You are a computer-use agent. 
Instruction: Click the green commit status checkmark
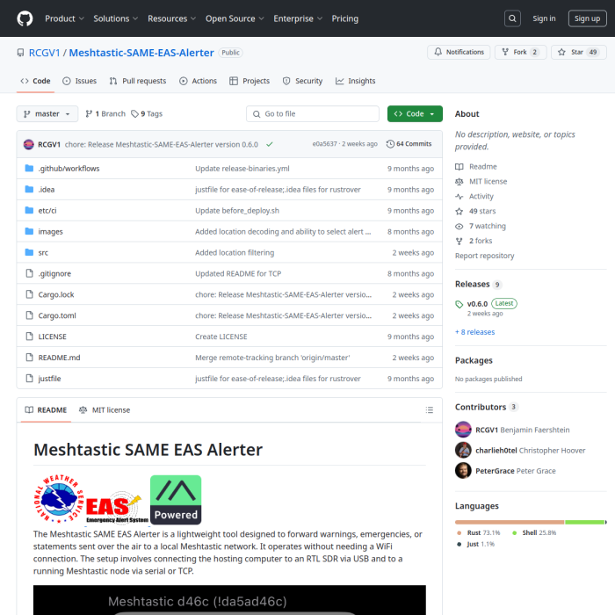[x=270, y=144]
